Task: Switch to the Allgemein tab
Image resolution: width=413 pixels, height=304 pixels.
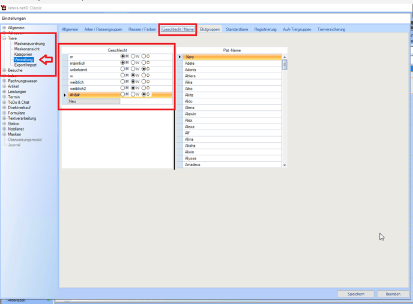Action: tap(70, 29)
